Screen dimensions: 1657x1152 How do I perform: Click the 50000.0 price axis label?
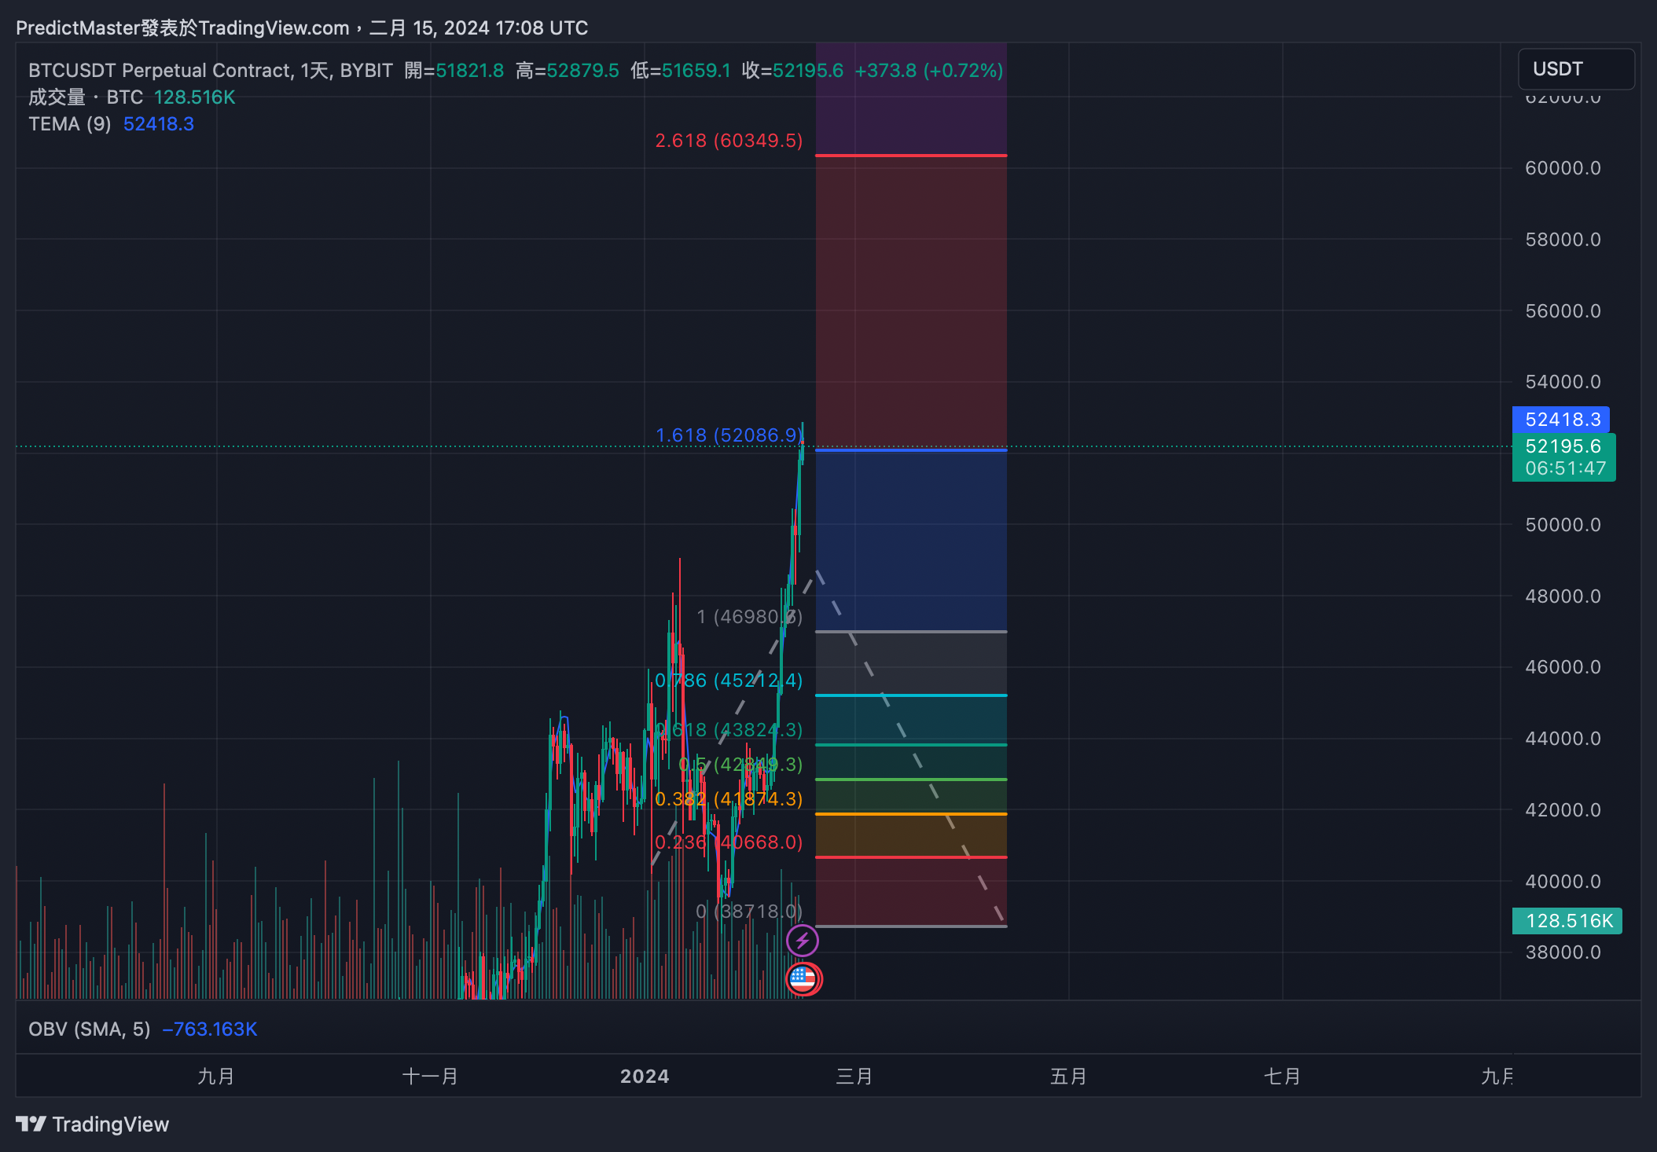pyautogui.click(x=1563, y=525)
